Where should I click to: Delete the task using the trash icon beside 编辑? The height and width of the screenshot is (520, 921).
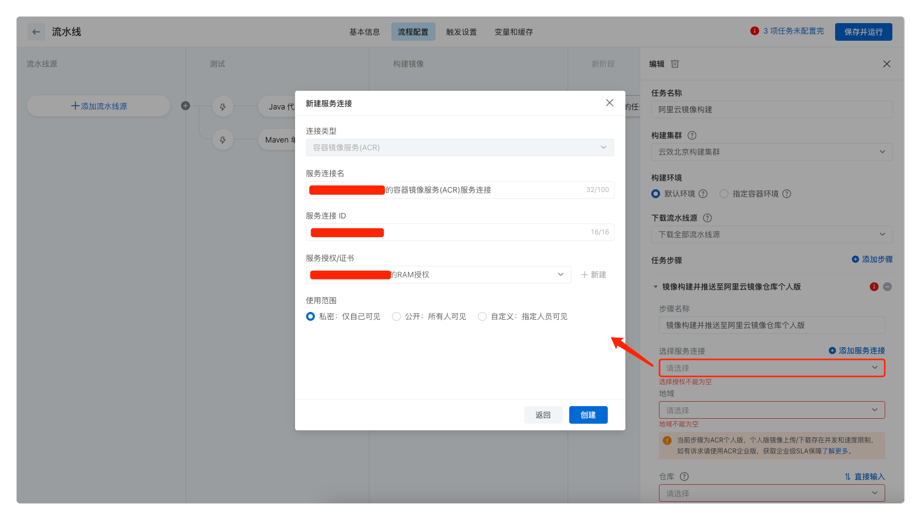pyautogui.click(x=675, y=64)
